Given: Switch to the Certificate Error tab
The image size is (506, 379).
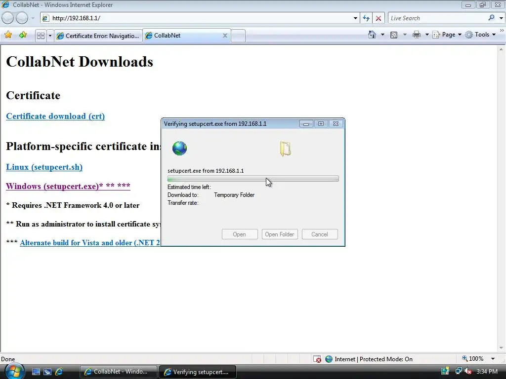Looking at the screenshot, I should [98, 36].
